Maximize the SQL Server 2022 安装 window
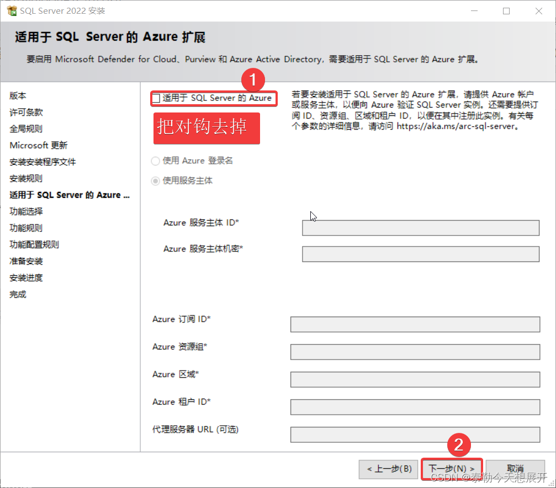 tap(506, 11)
